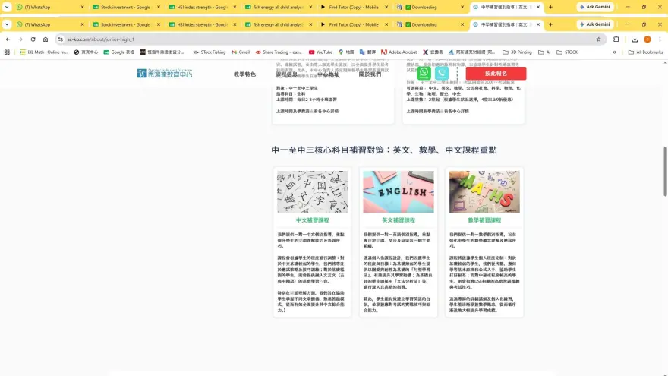Open the 翻譯 translate bookmark
Image resolution: width=668 pixels, height=376 pixels.
(x=367, y=52)
